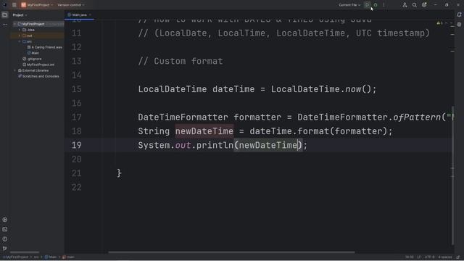Click the warnings inspection indicator

pyautogui.click(x=440, y=23)
